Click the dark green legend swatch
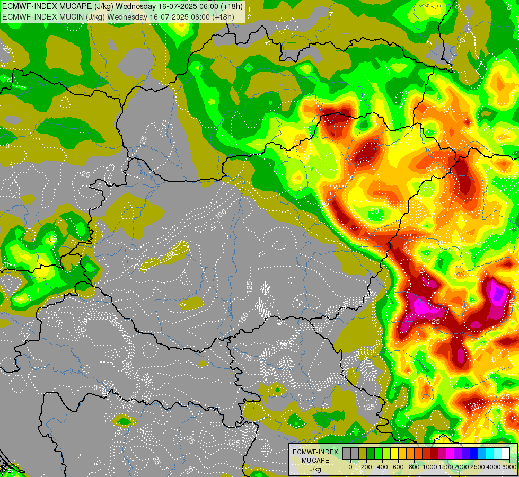The image size is (519, 477). click(371, 453)
